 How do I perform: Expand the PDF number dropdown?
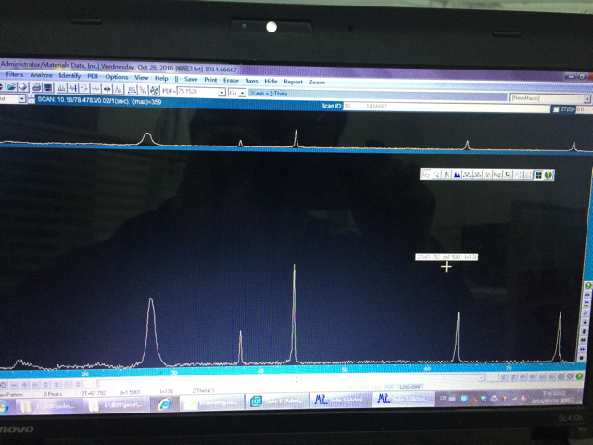point(222,93)
